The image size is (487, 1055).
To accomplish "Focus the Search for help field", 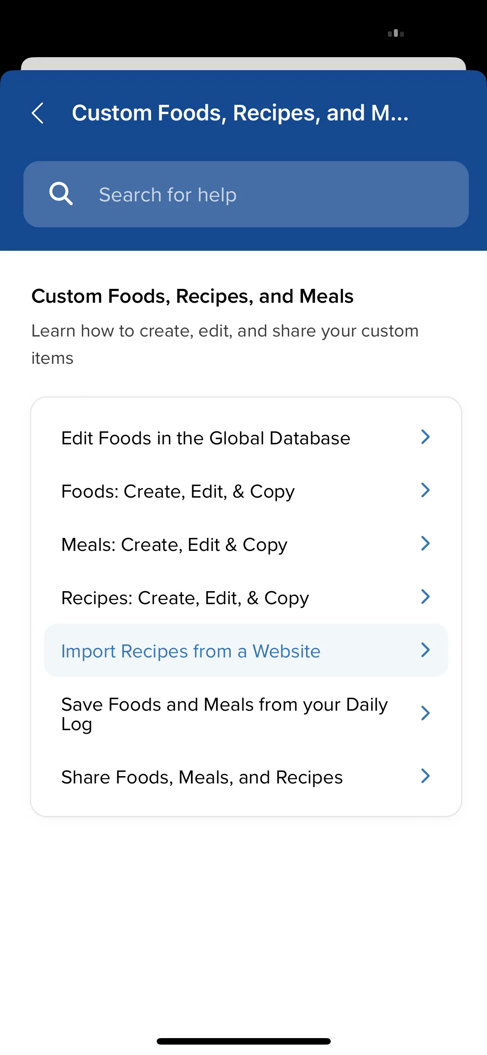I will [246, 194].
